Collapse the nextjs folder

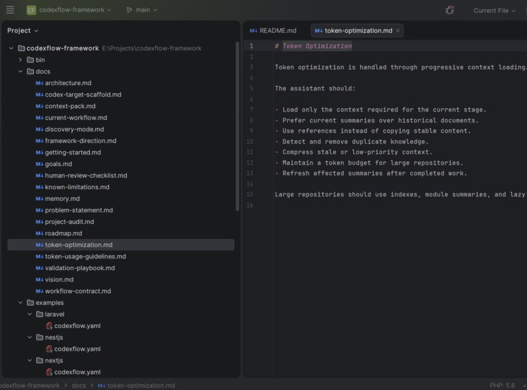[29, 361]
